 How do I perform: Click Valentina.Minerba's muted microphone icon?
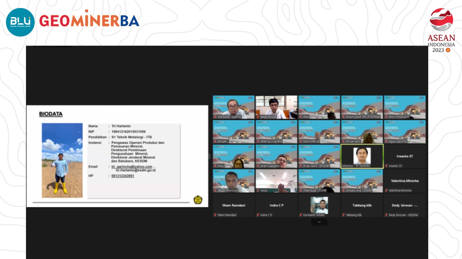pyautogui.click(x=386, y=191)
